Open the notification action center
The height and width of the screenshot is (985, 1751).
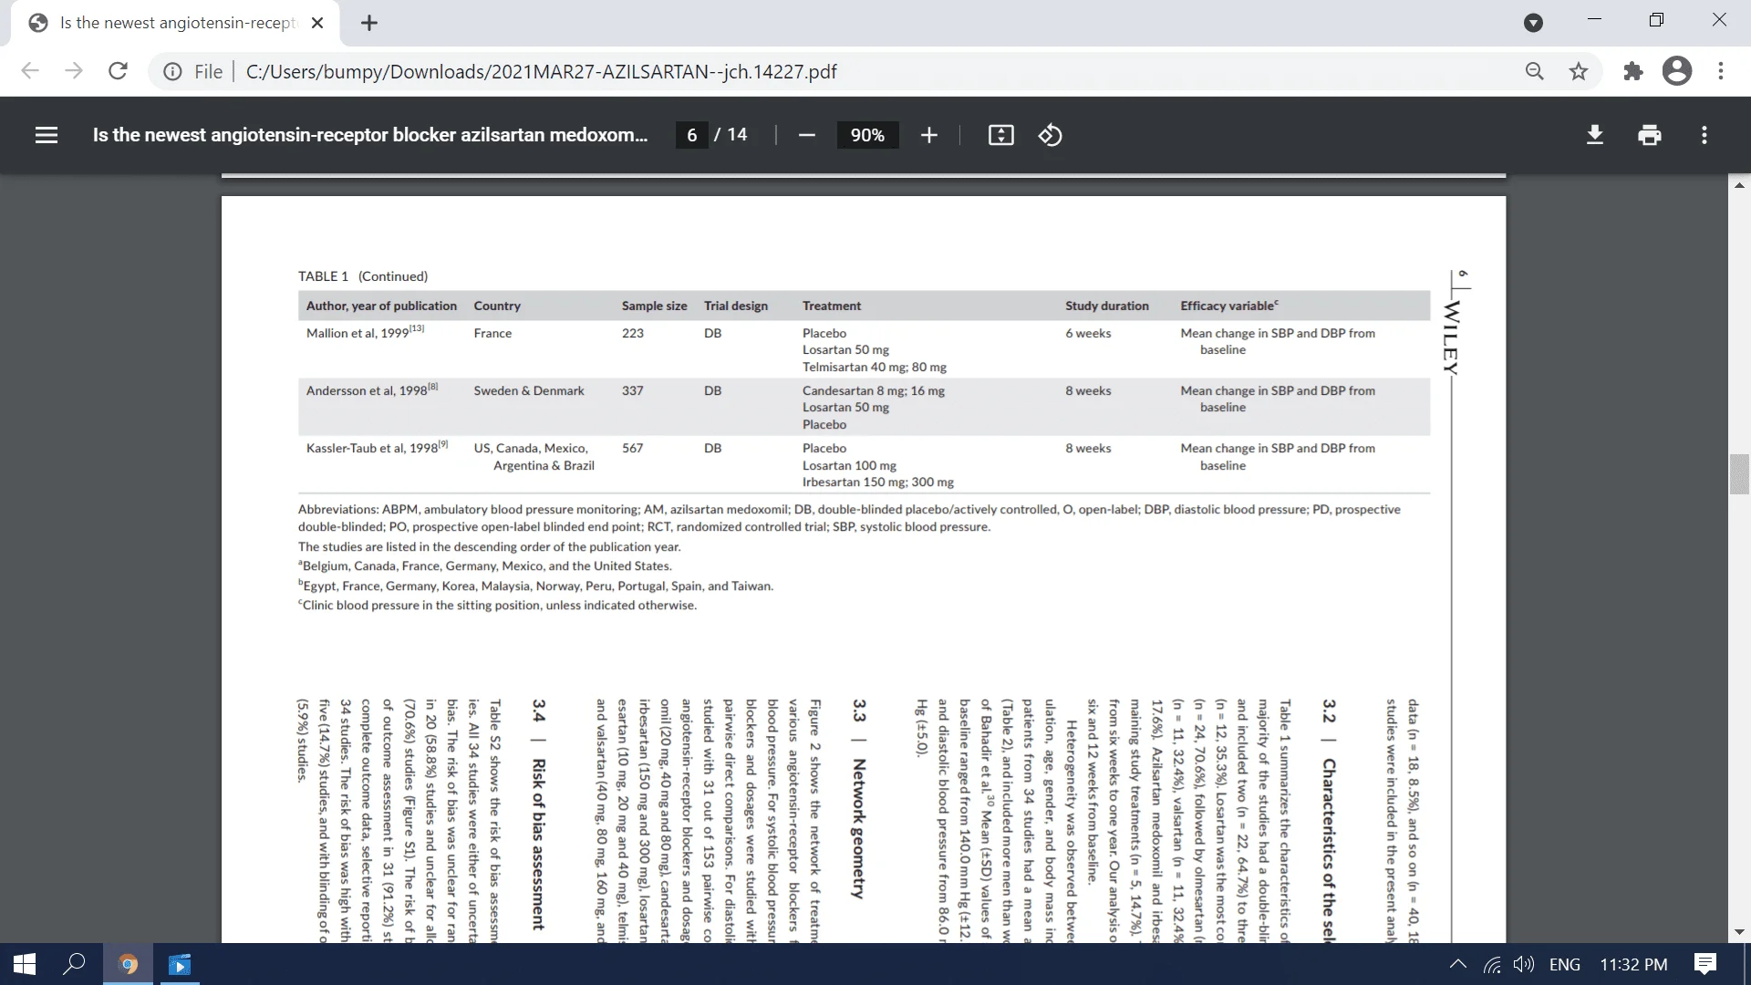click(x=1704, y=964)
